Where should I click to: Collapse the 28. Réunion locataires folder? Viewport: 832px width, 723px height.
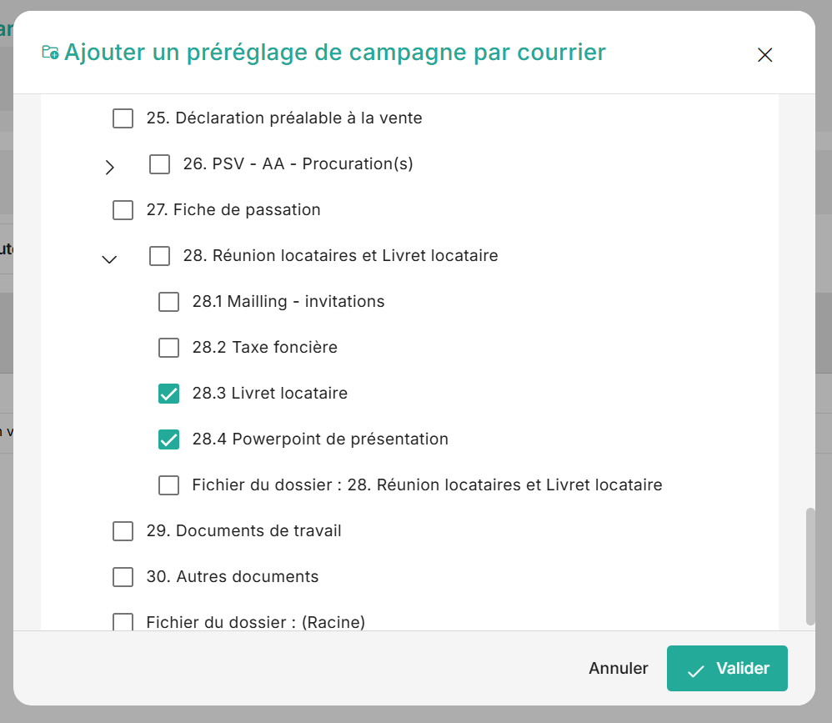(x=109, y=259)
